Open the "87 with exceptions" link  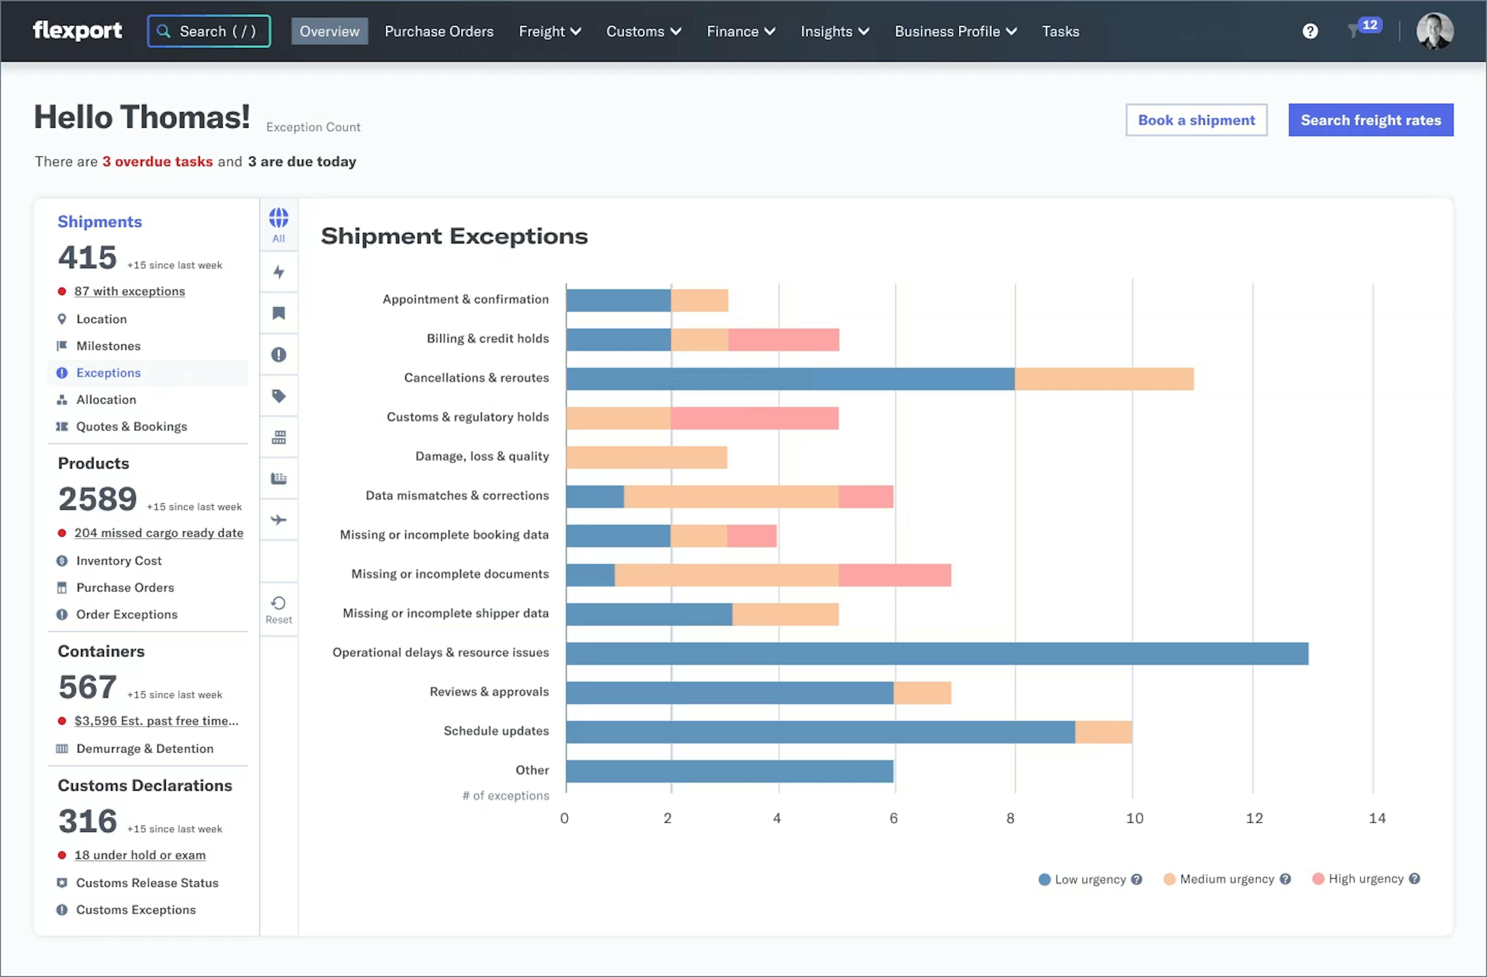129,290
